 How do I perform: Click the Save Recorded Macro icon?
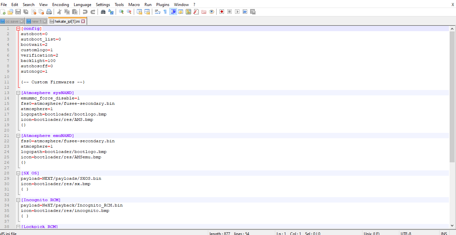tap(253, 12)
